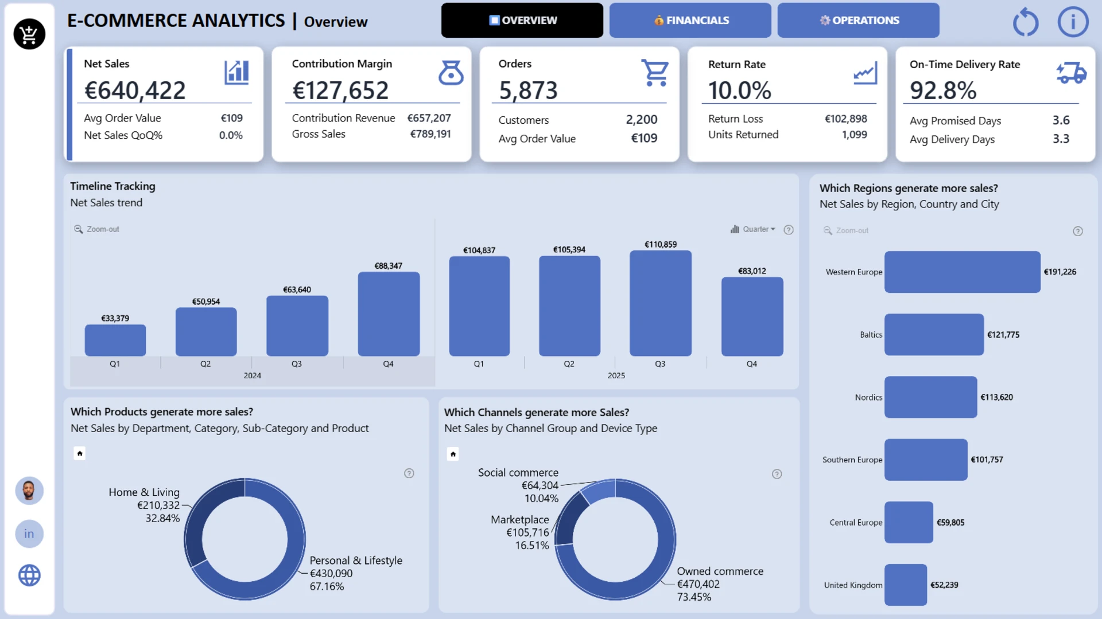
Task: Click the refresh reset icon
Action: click(x=1025, y=22)
